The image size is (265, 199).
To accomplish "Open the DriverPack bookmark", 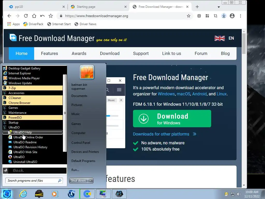I will [33, 24].
